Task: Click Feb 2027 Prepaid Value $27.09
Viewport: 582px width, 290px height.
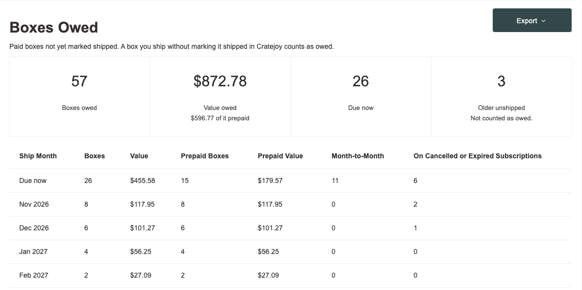Action: [x=268, y=276]
